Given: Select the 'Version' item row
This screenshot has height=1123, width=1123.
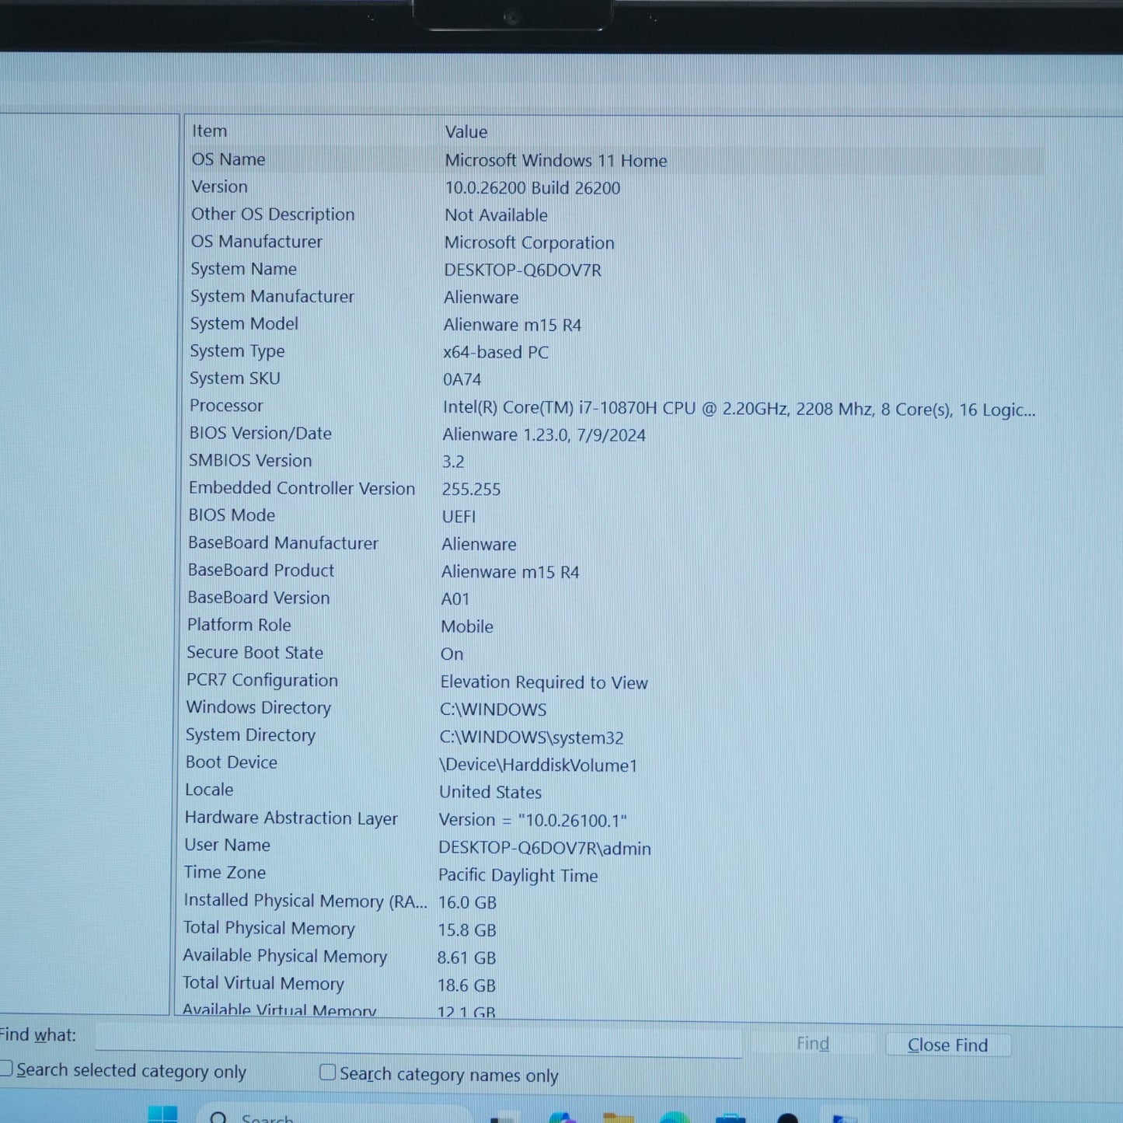Looking at the screenshot, I should 219,187.
